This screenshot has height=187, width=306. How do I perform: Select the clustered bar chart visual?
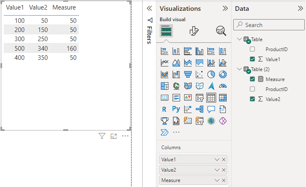188,51
